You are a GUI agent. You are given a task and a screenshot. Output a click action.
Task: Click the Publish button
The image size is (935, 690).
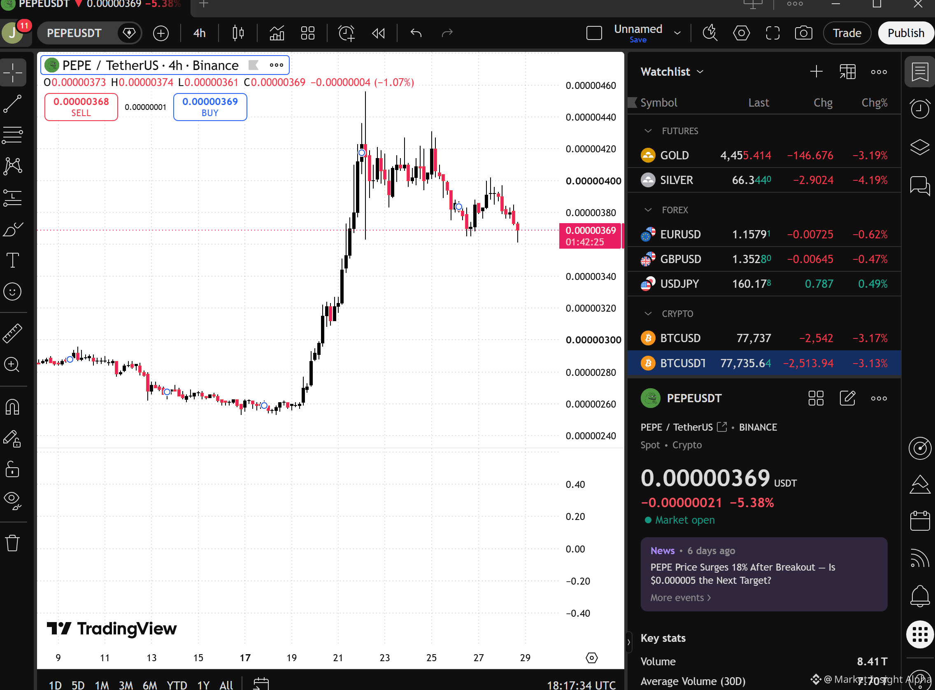point(906,33)
